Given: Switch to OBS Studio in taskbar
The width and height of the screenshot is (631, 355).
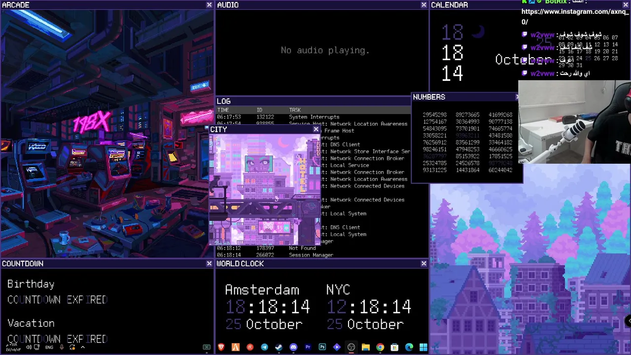Looking at the screenshot, I should coord(351,347).
